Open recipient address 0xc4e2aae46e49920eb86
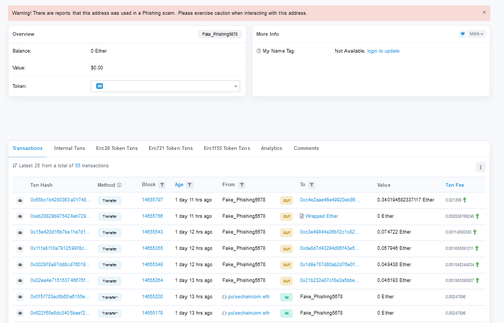The height and width of the screenshot is (323, 504). [330, 200]
